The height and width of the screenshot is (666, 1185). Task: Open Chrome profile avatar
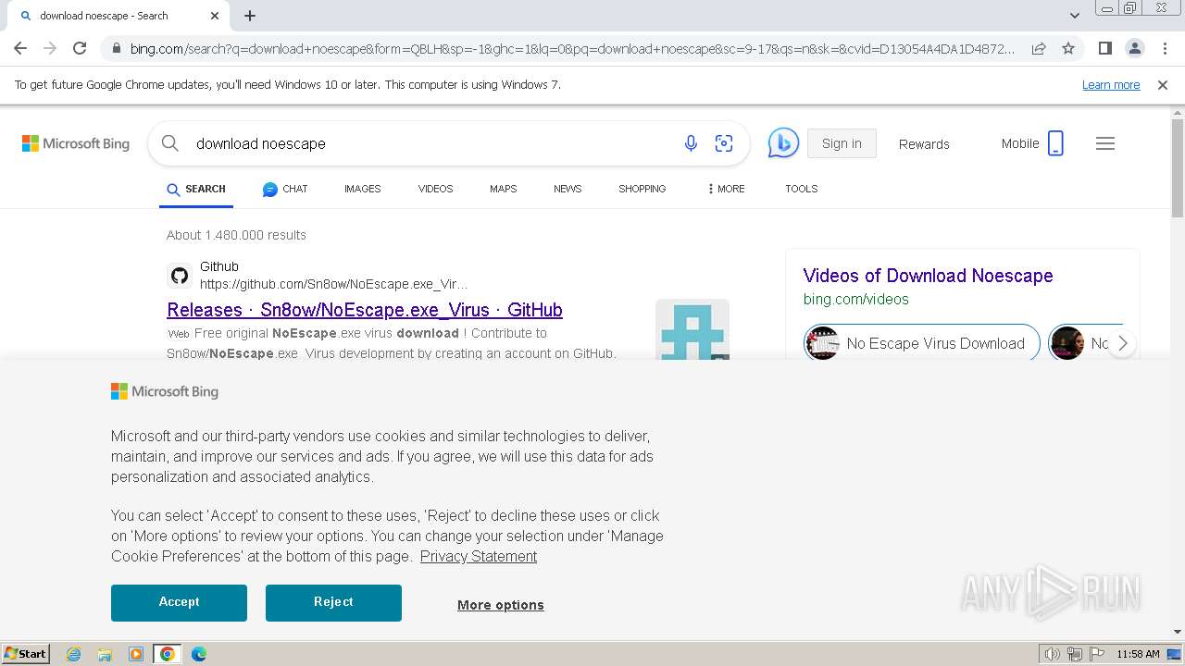pyautogui.click(x=1134, y=48)
